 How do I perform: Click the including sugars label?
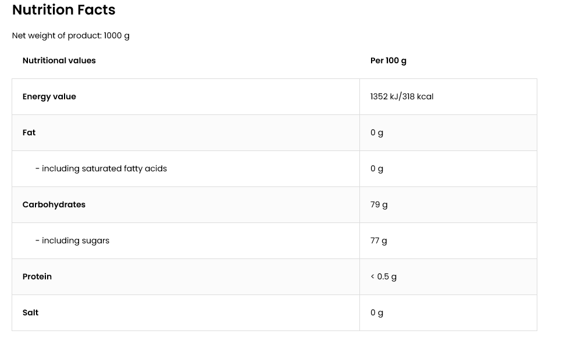[x=72, y=240]
